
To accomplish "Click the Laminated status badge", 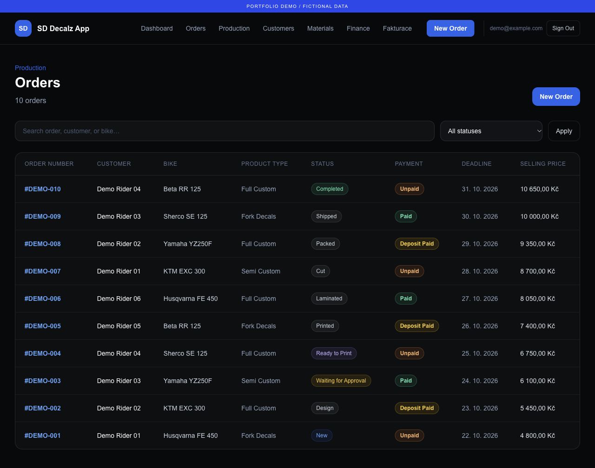I will pyautogui.click(x=329, y=299).
